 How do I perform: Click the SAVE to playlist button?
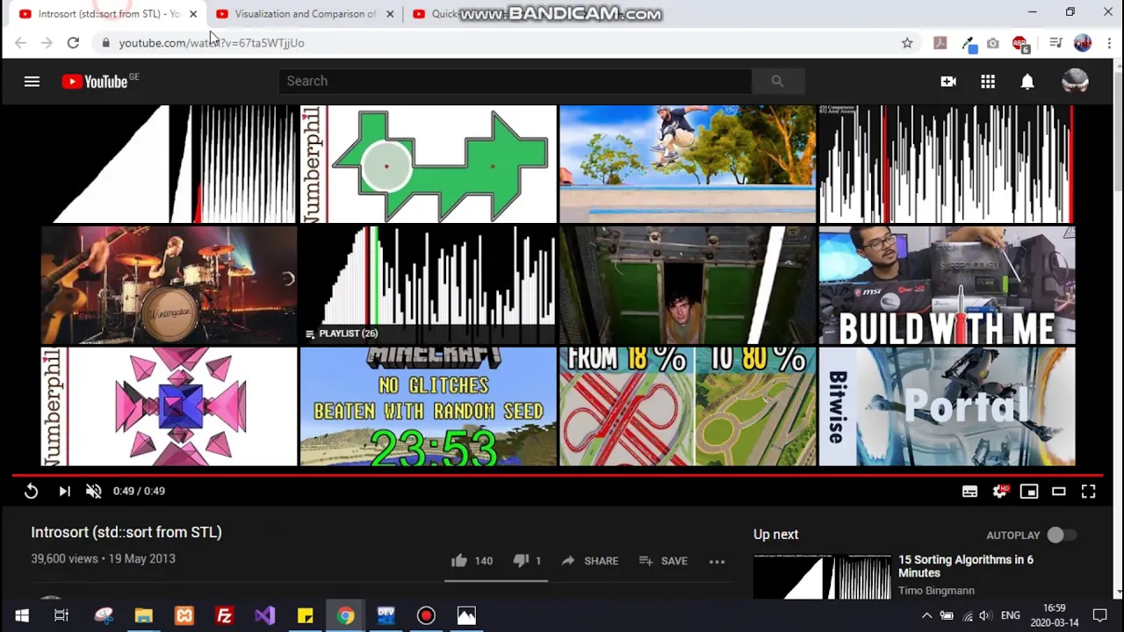pyautogui.click(x=663, y=561)
